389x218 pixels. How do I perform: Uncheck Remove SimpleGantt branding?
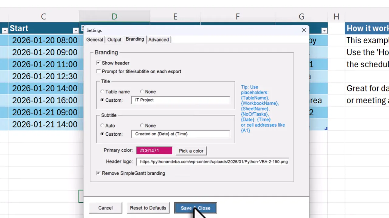coord(98,173)
